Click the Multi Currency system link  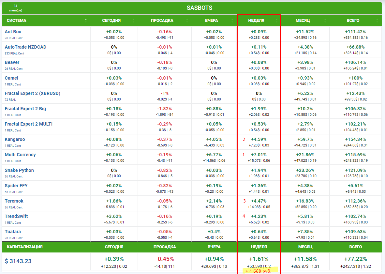pos(20,155)
